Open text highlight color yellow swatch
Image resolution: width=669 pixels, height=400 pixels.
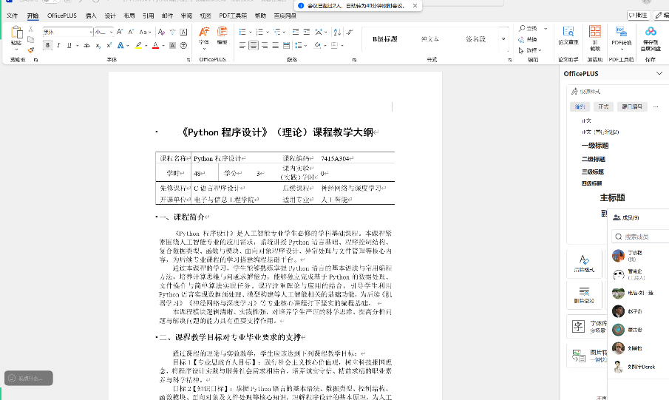click(139, 45)
